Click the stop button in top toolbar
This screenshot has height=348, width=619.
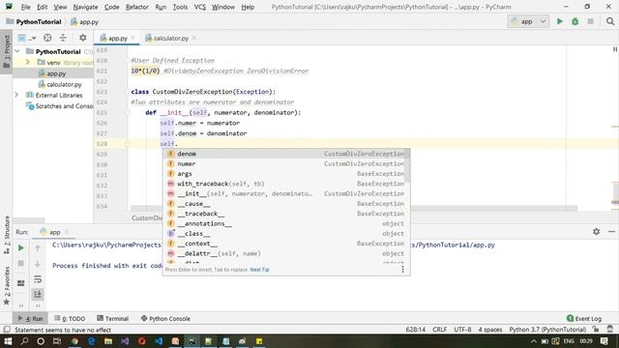[x=590, y=21]
